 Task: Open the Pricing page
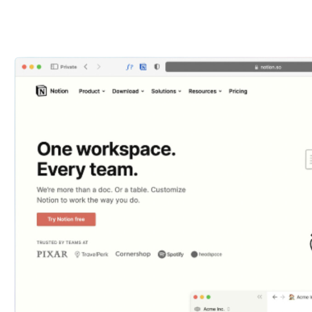pyautogui.click(x=238, y=91)
